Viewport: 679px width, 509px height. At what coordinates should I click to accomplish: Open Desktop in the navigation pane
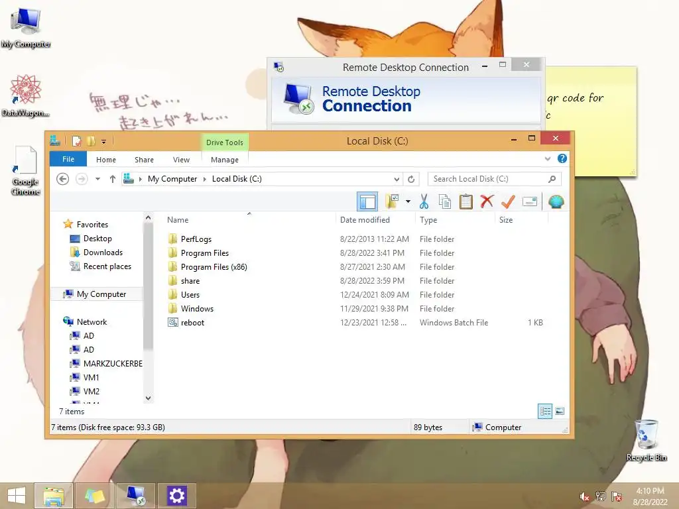[x=97, y=239]
